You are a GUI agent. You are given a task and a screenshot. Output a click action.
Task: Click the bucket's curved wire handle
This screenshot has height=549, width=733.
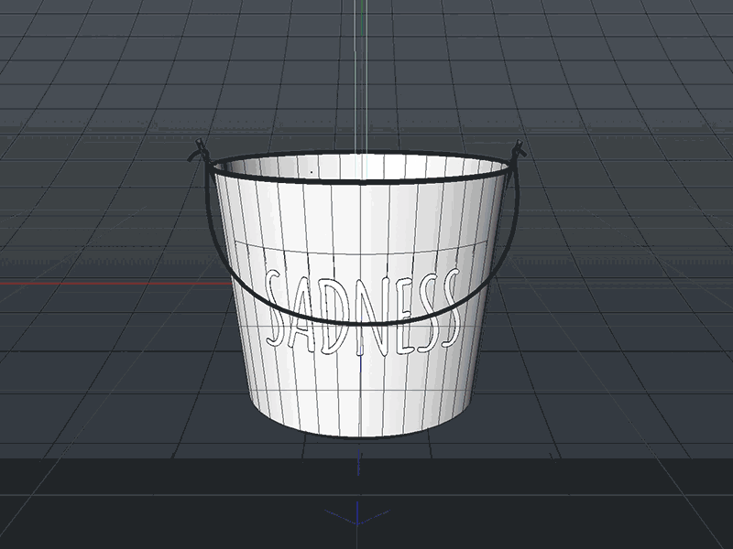click(360, 322)
